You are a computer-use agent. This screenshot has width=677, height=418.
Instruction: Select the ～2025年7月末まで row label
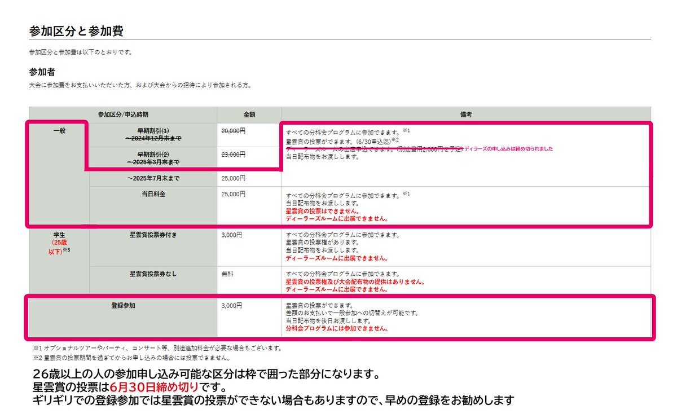click(x=153, y=178)
